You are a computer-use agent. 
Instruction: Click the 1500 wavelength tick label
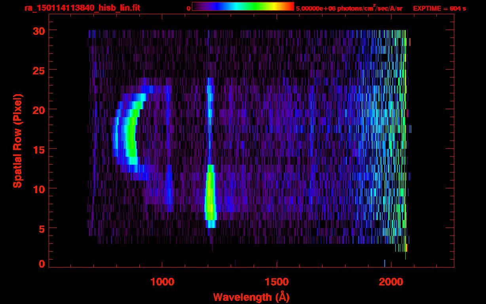[277, 282]
